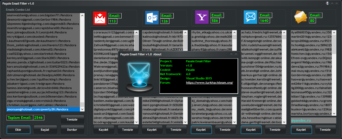This screenshot has height=139, width=342.
Task: Select row coal5223@yahoo.com:startrekd::Pandora
Action: point(43,54)
